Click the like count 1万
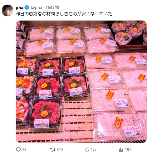Screen dimensions: 152x155 (x=93, y=150)
